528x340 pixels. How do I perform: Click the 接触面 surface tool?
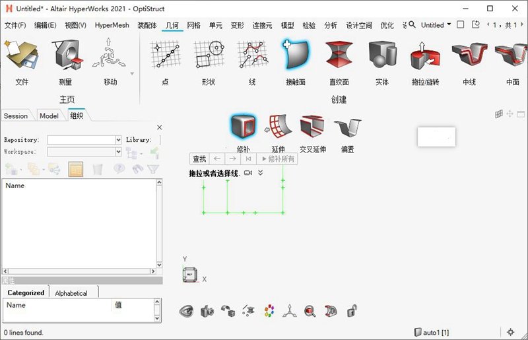(295, 55)
